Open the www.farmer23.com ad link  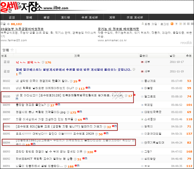click(x=14, y=40)
